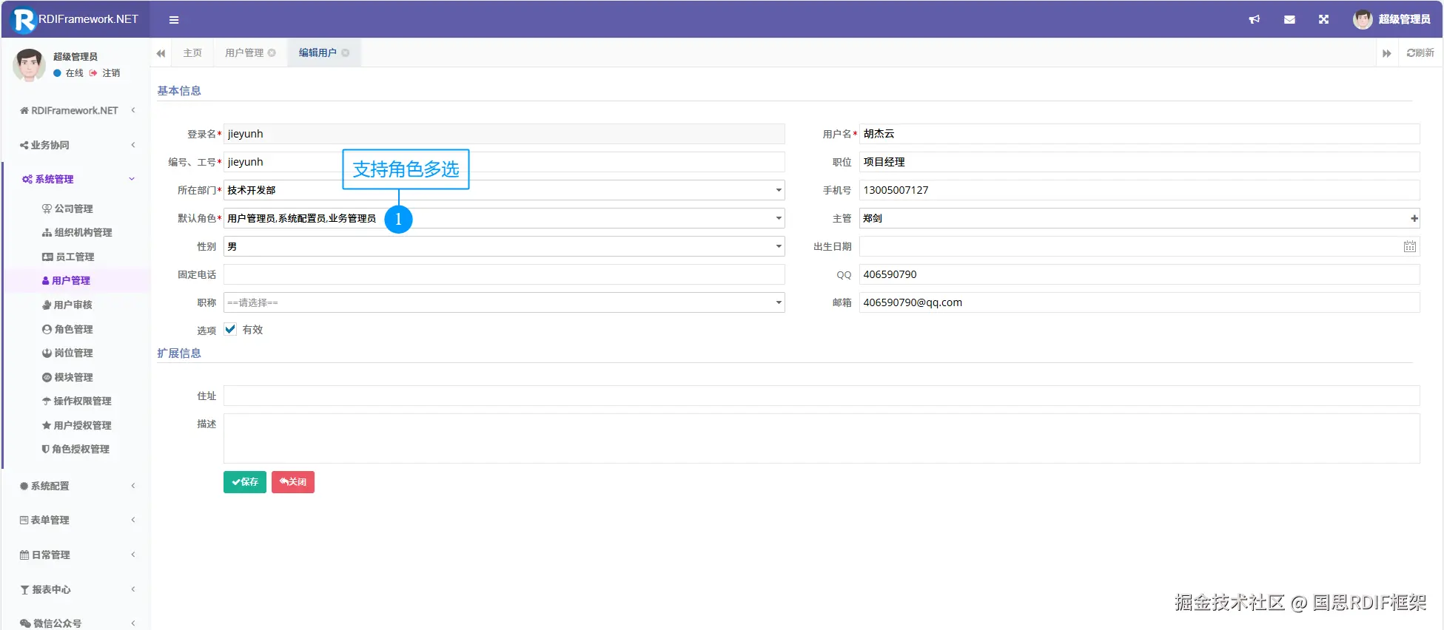This screenshot has height=630, width=1444.
Task: Switch to the 主页 tab
Action: click(192, 52)
